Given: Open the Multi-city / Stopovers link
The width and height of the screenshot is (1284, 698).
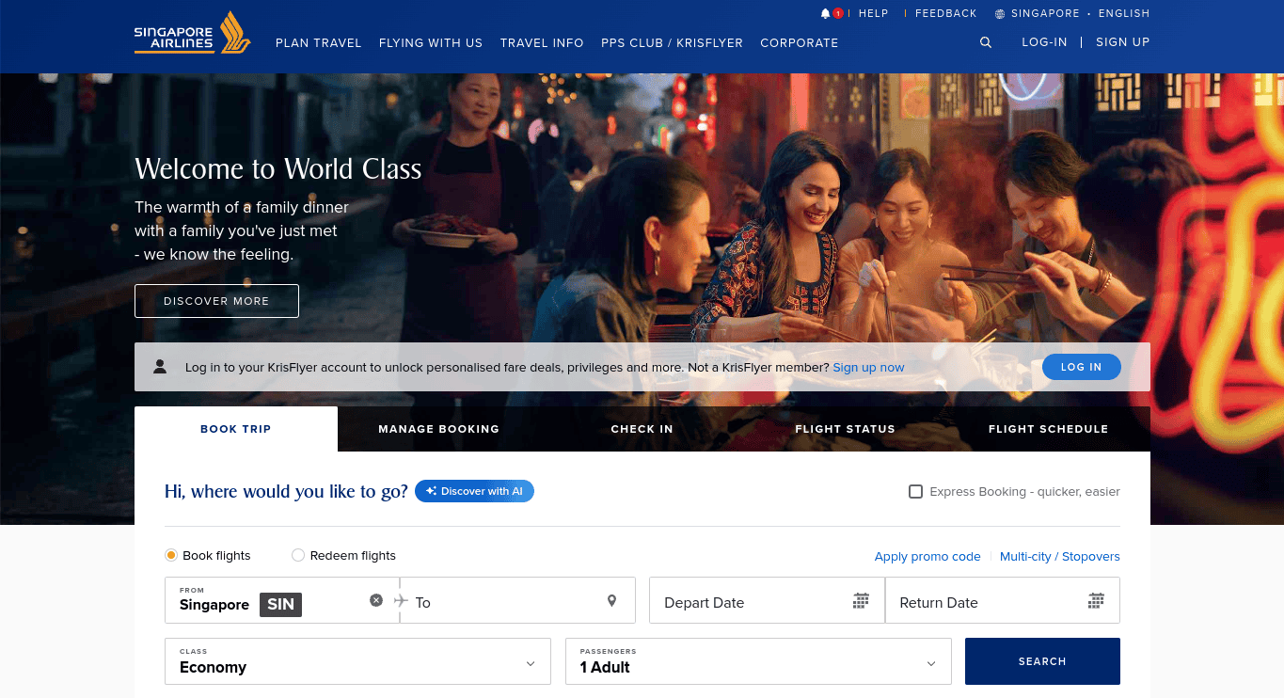Looking at the screenshot, I should (1060, 556).
